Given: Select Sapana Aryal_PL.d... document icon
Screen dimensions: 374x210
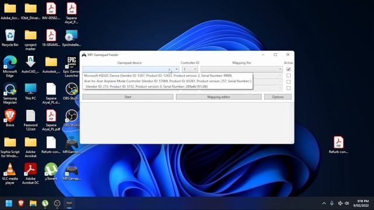Looking at the screenshot, I should click(x=51, y=93).
